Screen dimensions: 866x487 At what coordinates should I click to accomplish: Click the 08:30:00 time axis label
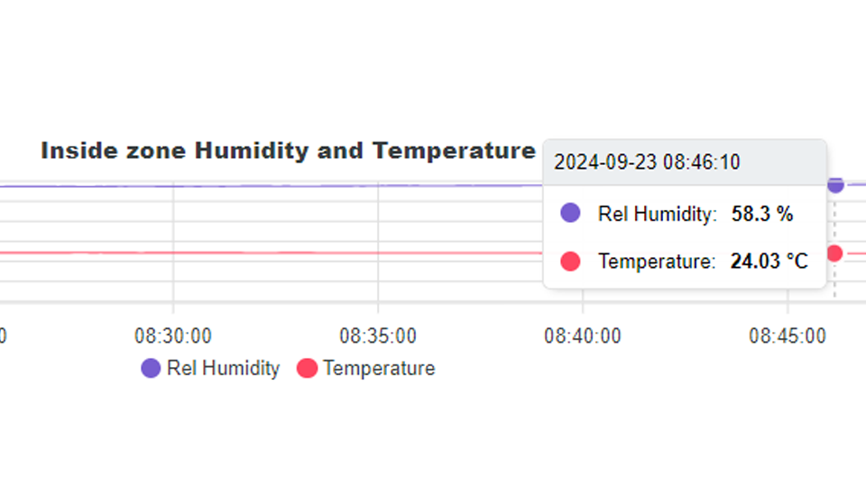[173, 335]
